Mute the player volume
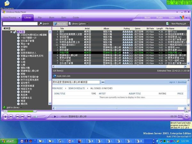 pyautogui.click(x=29, y=116)
